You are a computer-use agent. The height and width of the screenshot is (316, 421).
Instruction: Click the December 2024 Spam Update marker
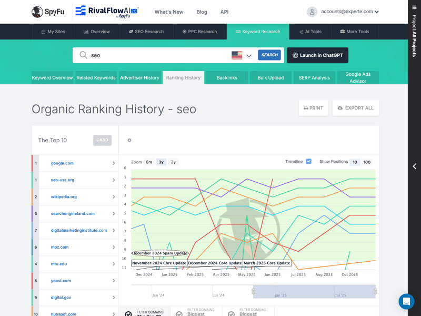click(x=159, y=253)
